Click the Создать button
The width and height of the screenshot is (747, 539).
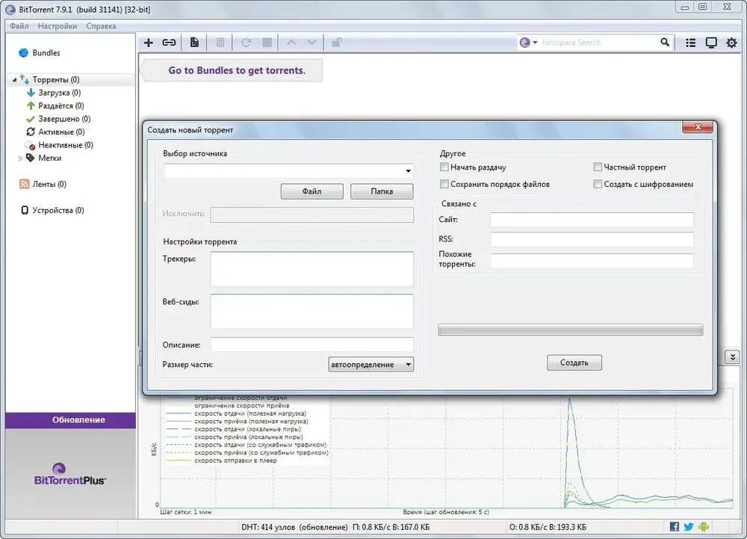tap(574, 363)
